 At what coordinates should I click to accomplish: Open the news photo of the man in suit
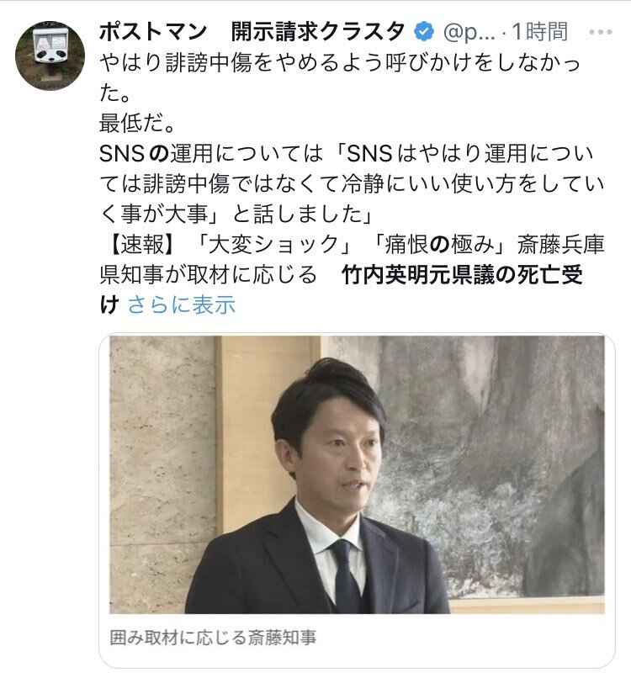357,474
